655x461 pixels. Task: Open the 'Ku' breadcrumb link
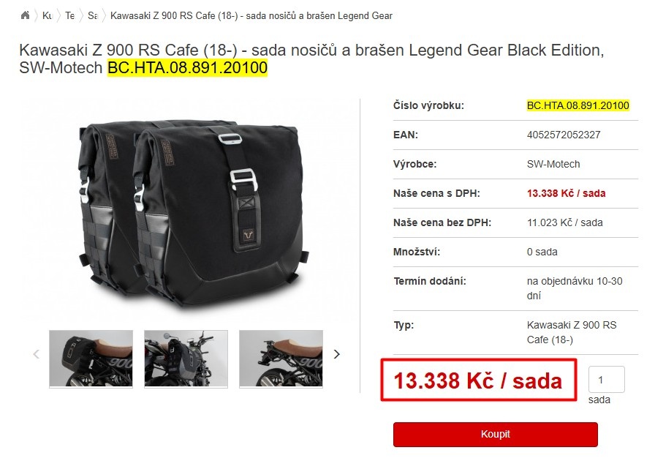[x=48, y=16]
